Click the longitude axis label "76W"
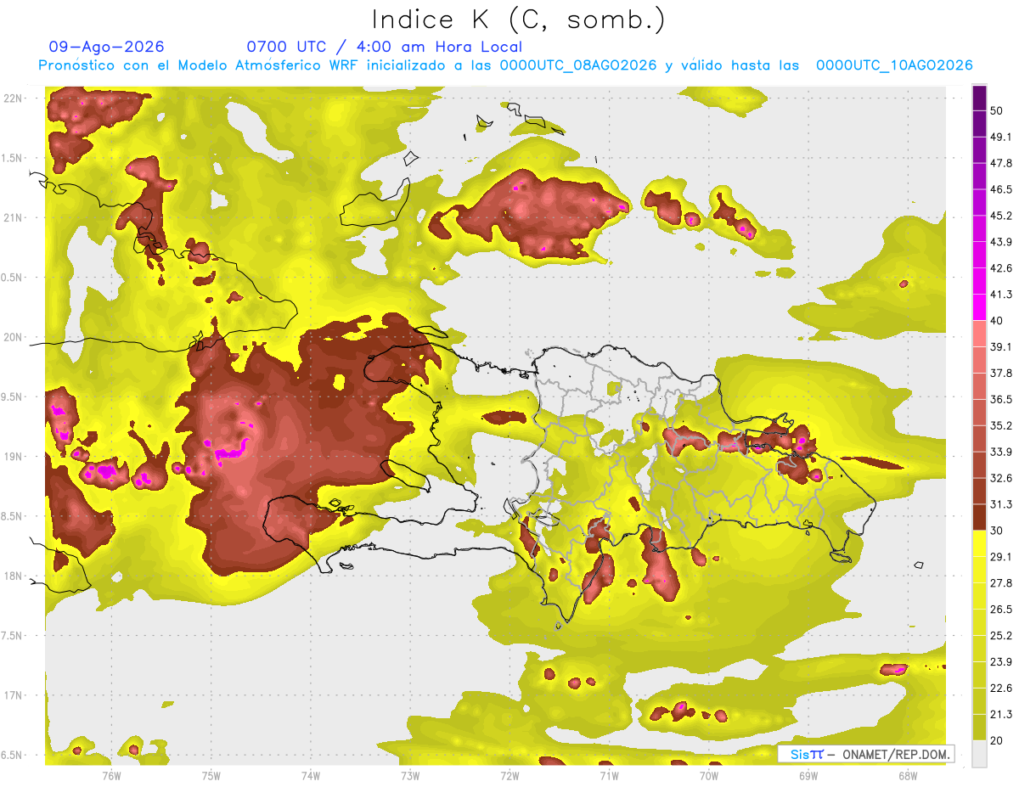1019x787 pixels. coord(111,777)
